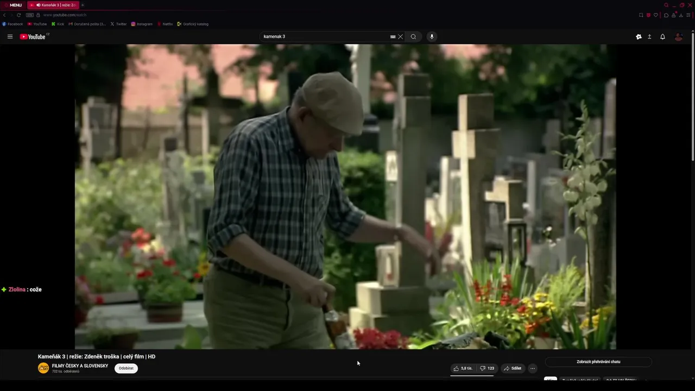Open the Opera GX MENU

(12, 5)
